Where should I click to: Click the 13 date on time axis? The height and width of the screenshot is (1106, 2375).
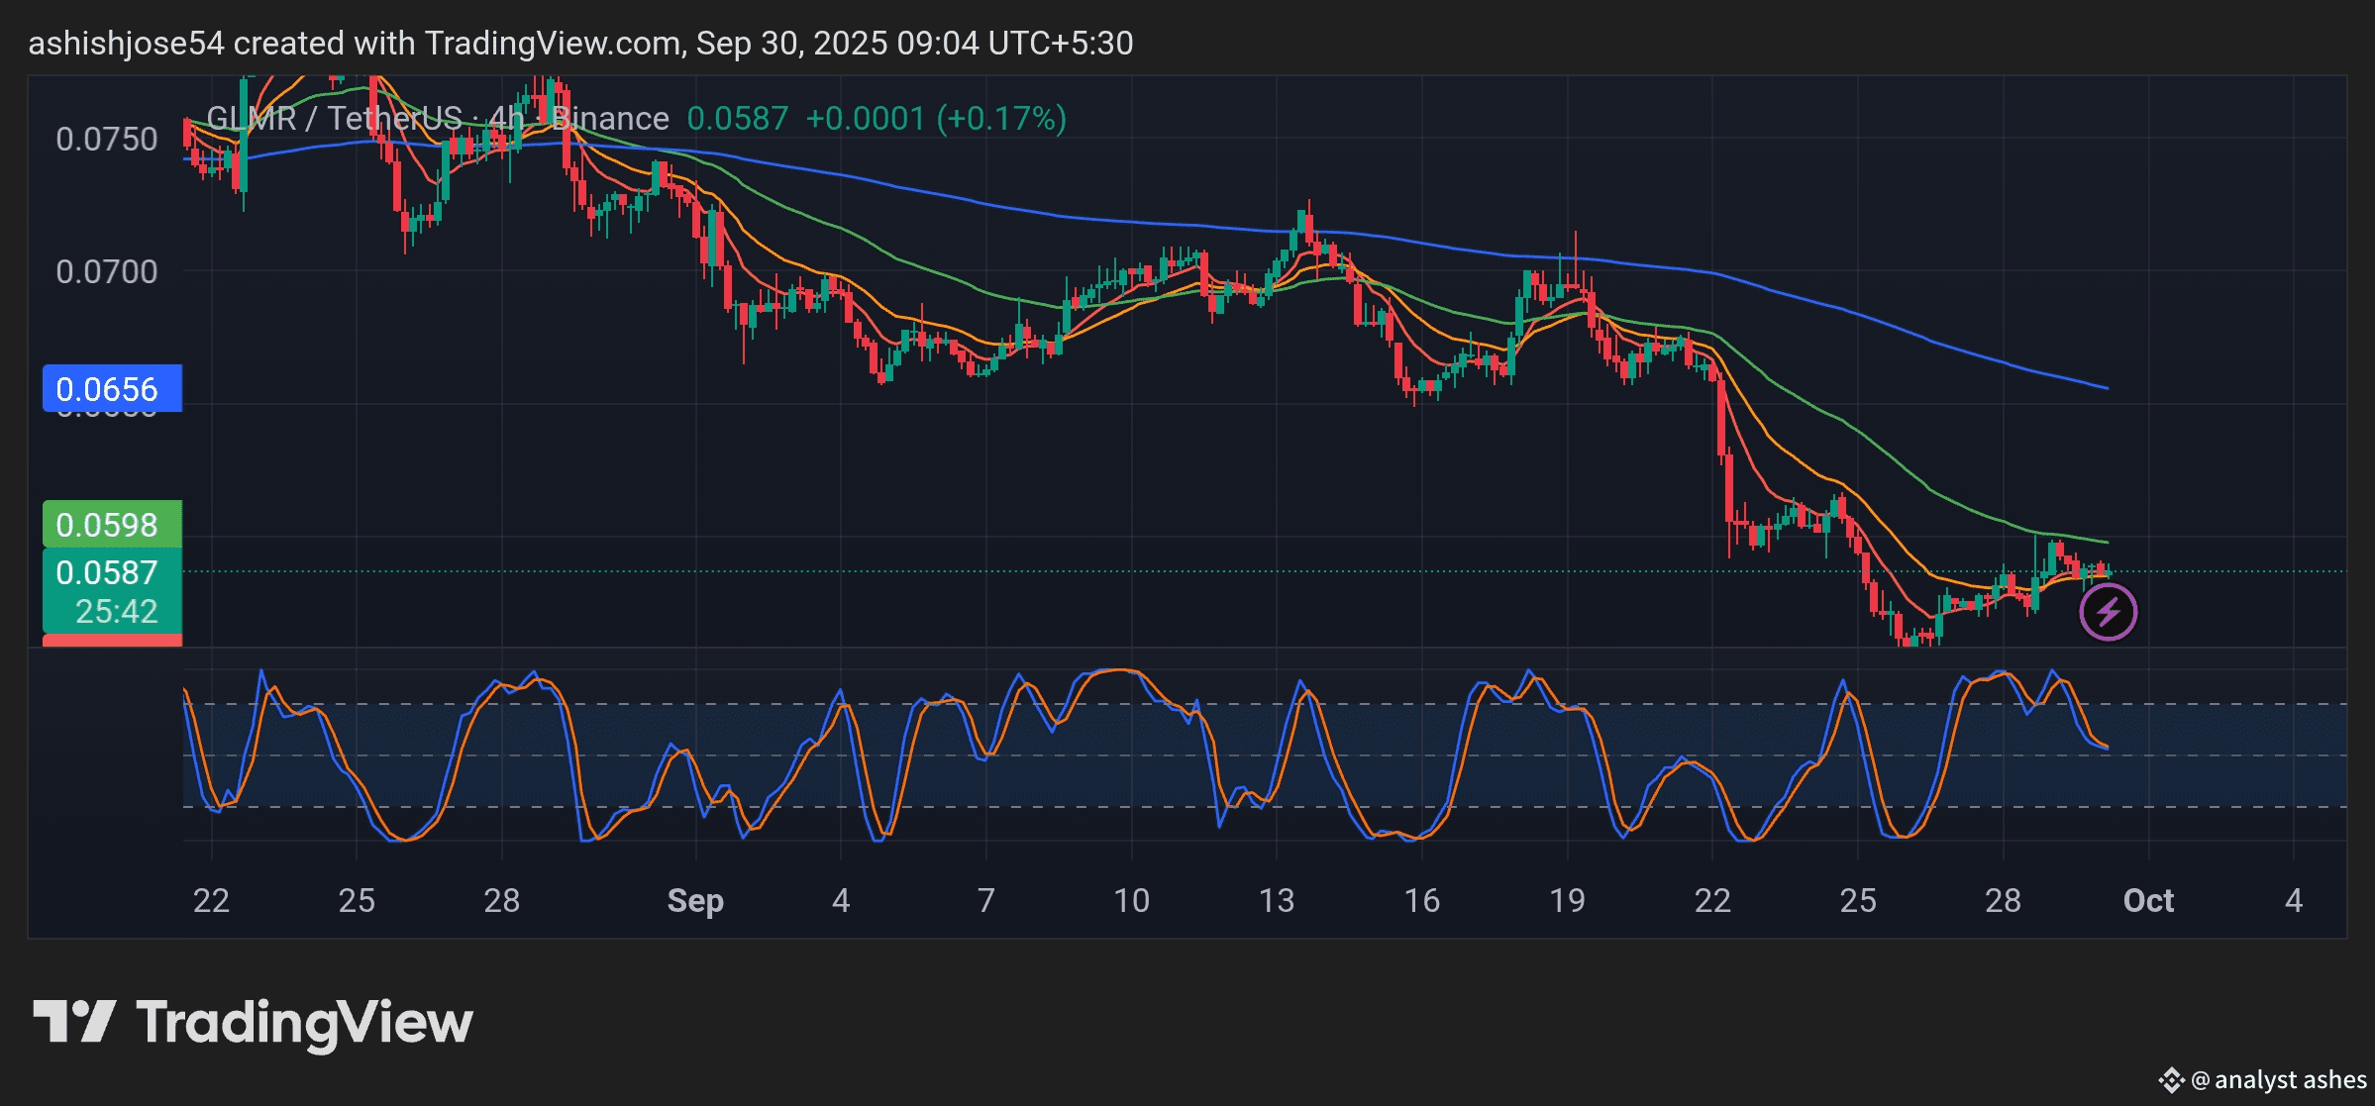click(x=1276, y=900)
